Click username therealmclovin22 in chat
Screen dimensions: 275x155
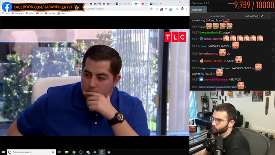[211, 33]
